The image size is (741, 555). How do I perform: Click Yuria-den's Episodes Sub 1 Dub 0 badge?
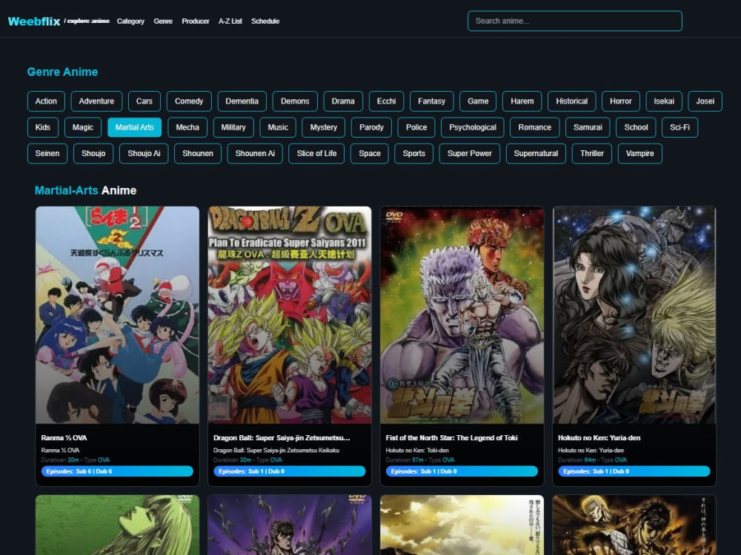[634, 471]
